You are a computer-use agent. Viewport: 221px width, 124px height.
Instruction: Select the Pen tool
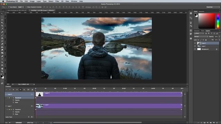[2, 56]
